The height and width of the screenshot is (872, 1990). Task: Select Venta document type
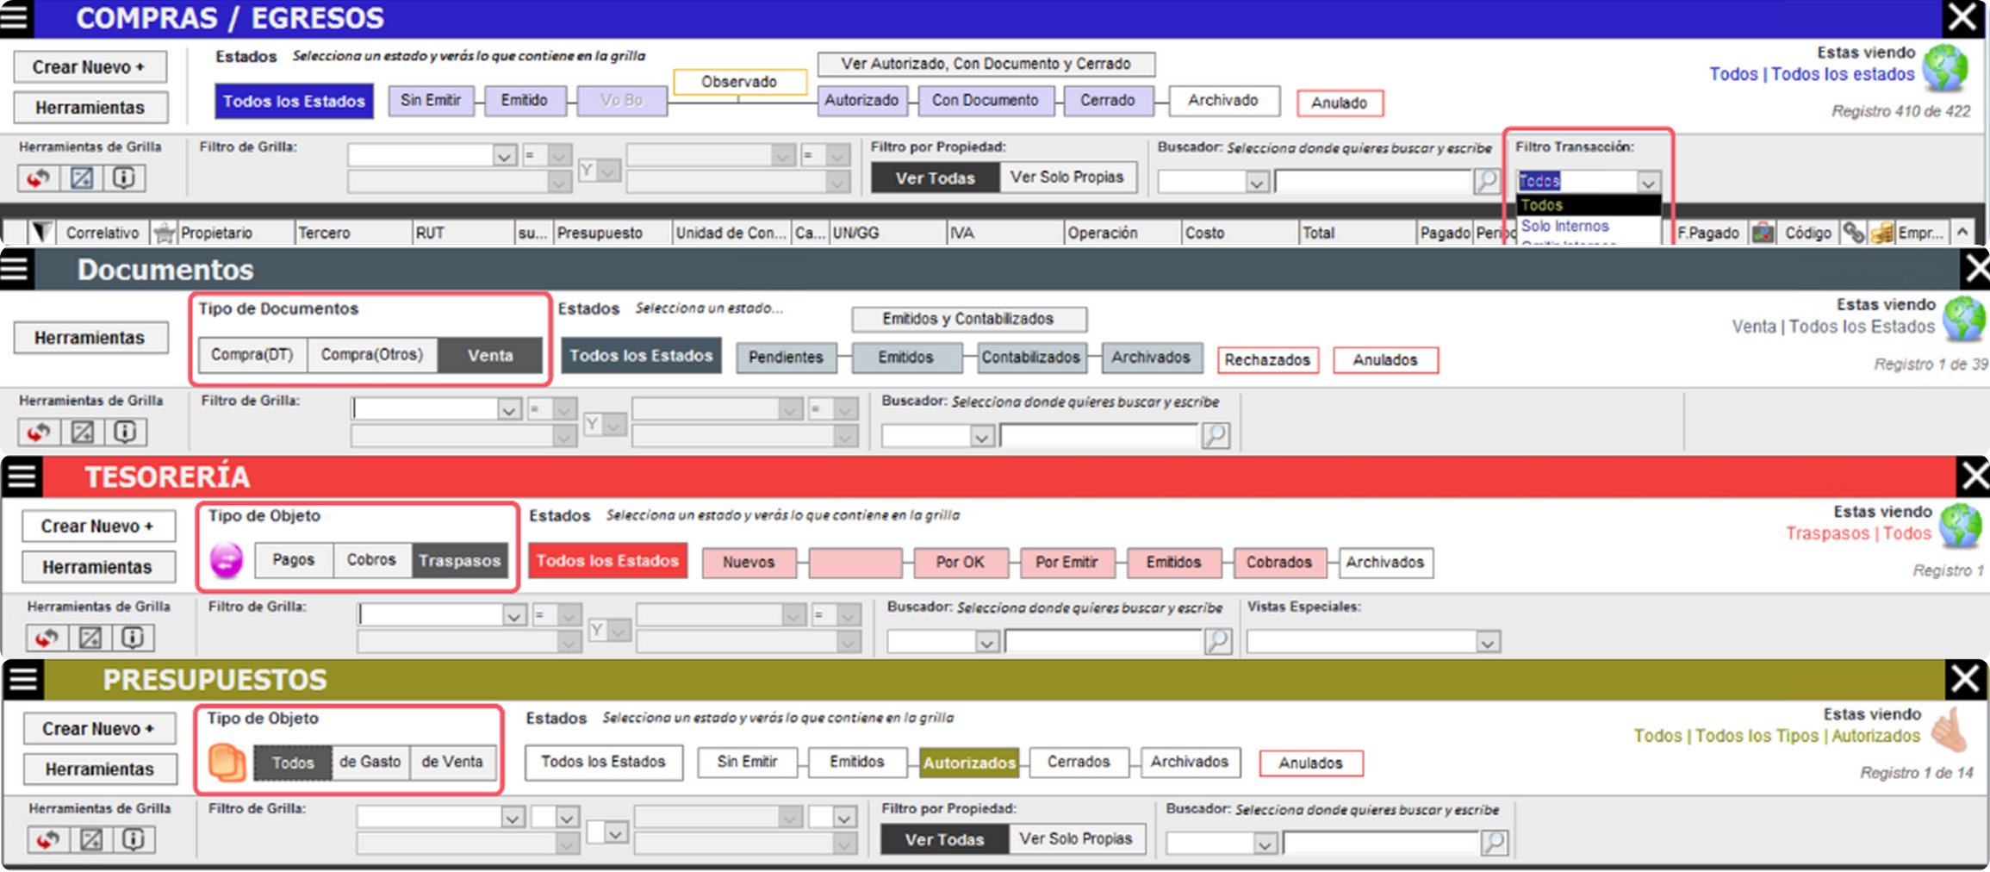(x=490, y=355)
